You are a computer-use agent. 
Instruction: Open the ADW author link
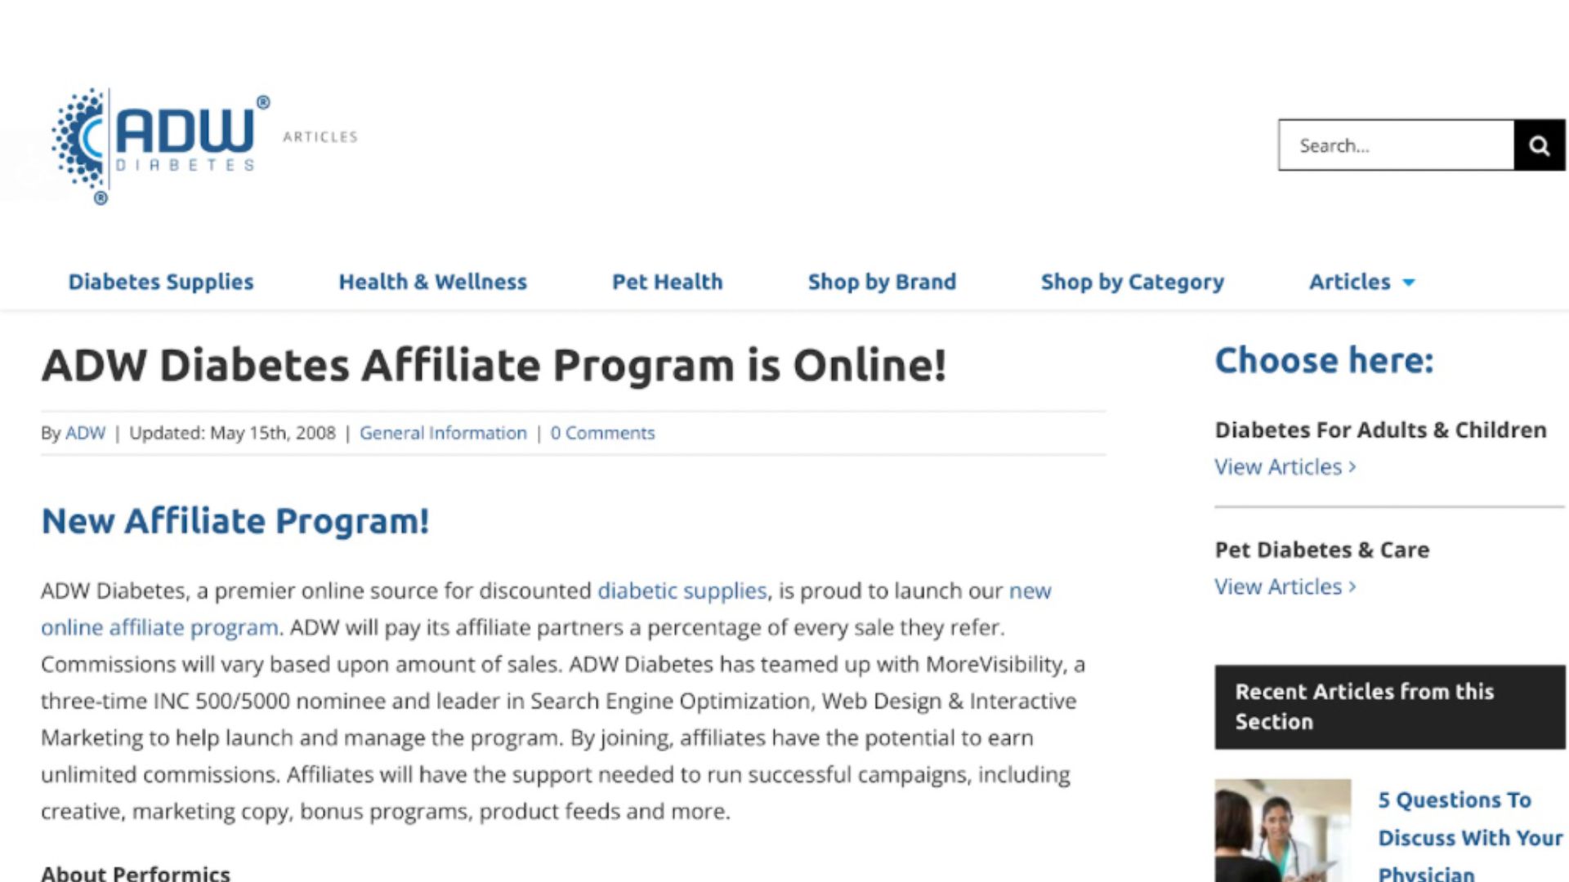(85, 433)
